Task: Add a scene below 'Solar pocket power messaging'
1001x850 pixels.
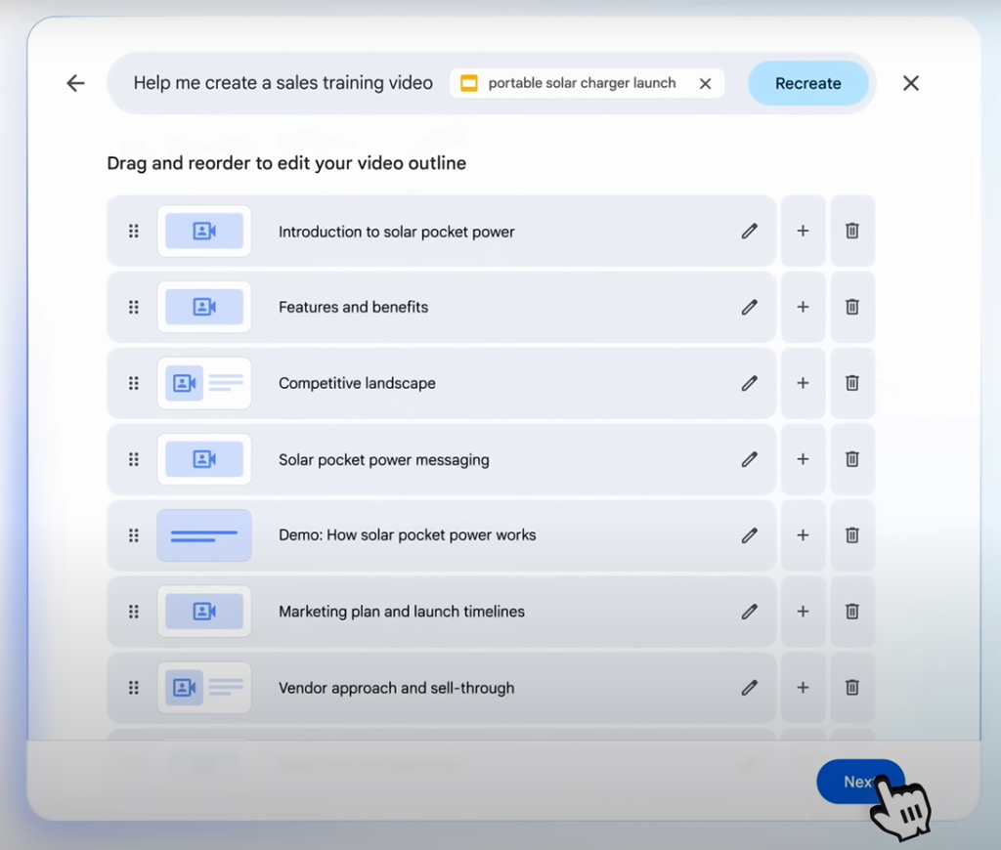Action: pyautogui.click(x=803, y=459)
